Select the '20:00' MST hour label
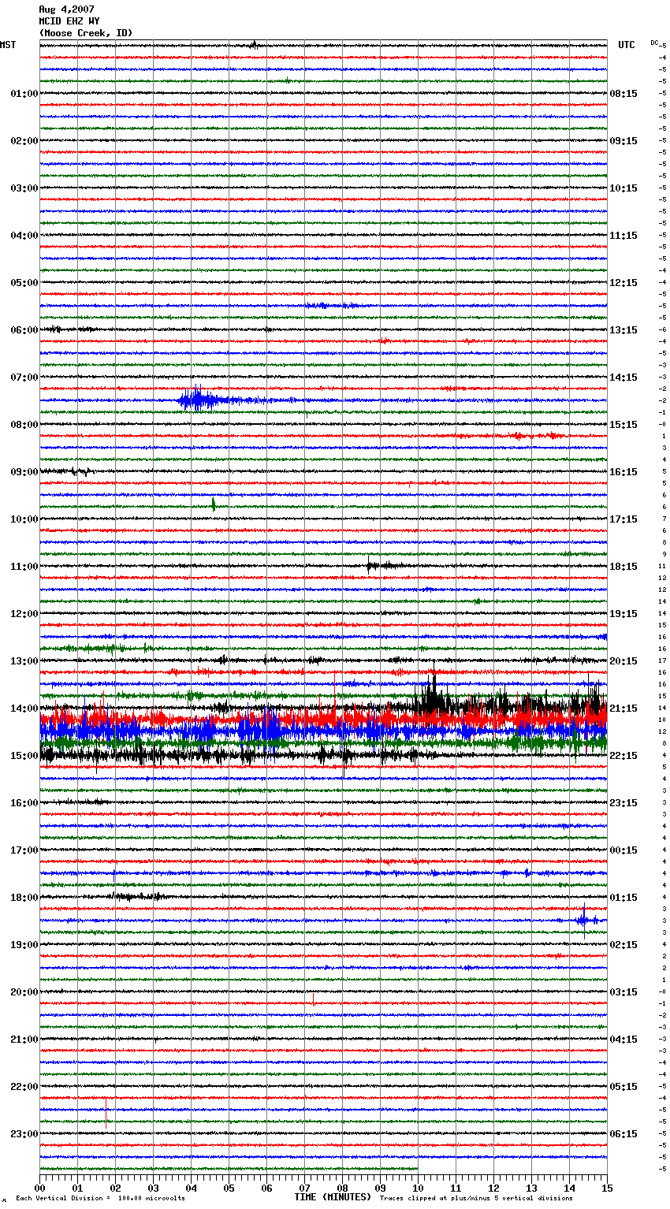 click(x=24, y=992)
